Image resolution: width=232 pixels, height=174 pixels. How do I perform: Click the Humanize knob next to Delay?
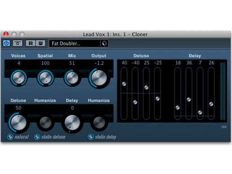pyautogui.click(x=99, y=123)
